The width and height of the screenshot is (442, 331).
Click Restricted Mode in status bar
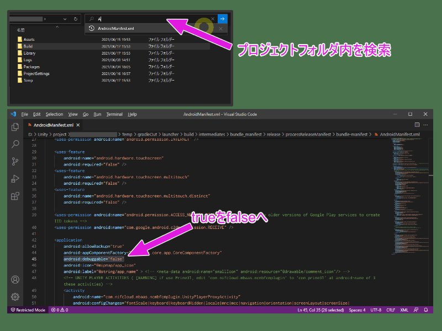click(x=28, y=310)
